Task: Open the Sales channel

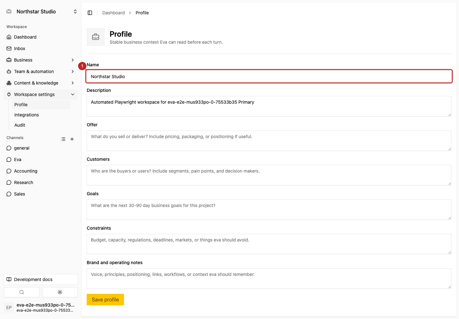Action: [x=41, y=194]
